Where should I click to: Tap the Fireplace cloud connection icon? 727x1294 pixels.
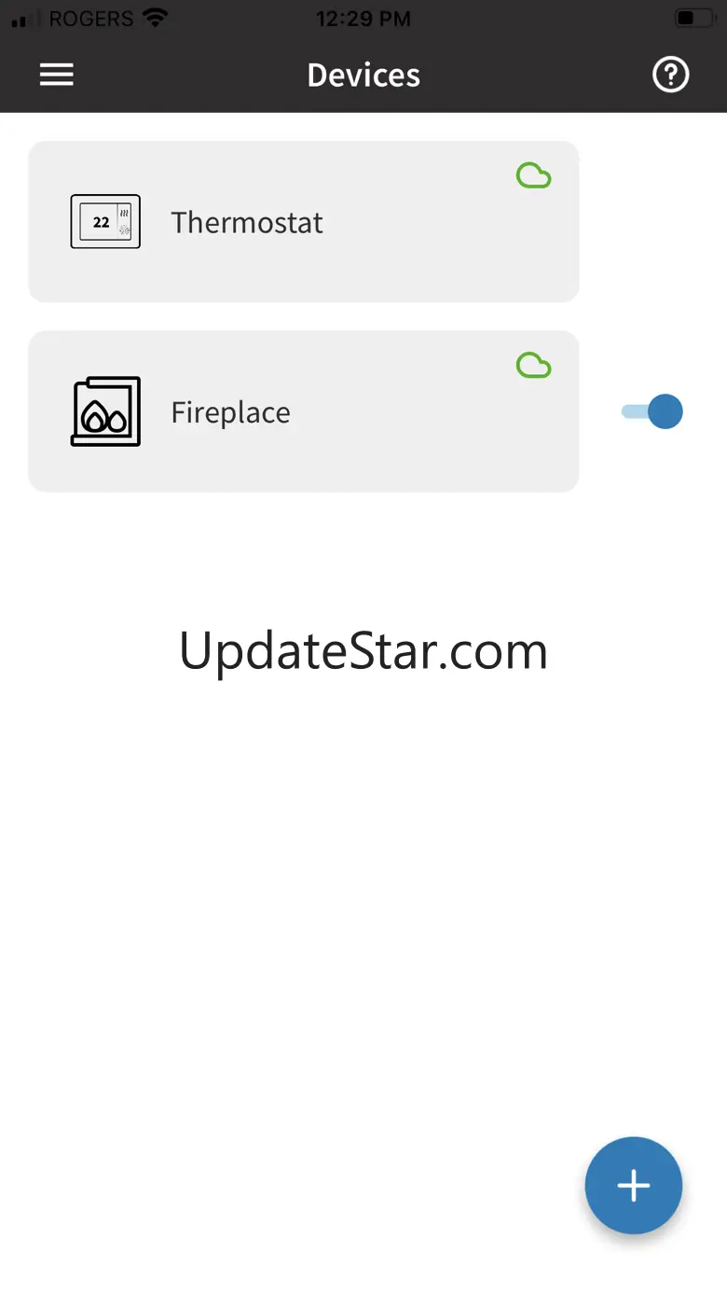pos(534,365)
